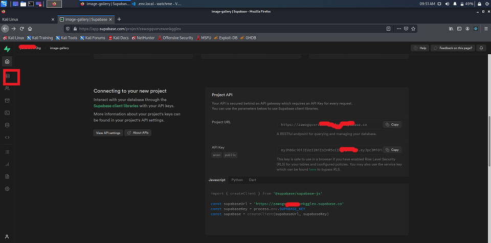Open Firefox hamburger application menu
The height and width of the screenshot is (243, 491).
point(486,29)
